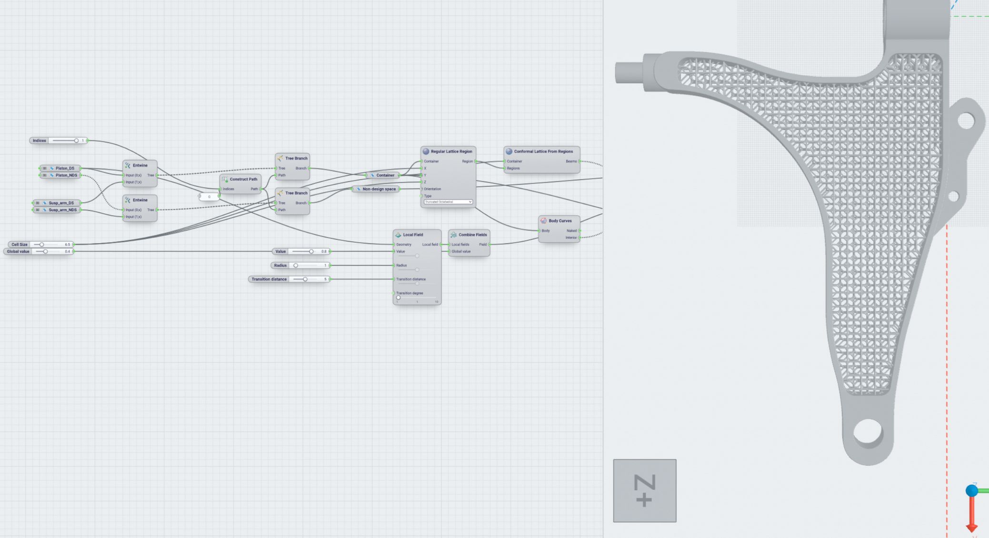This screenshot has height=538, width=989.
Task: Click the Construct Path node icon
Action: tap(225, 179)
